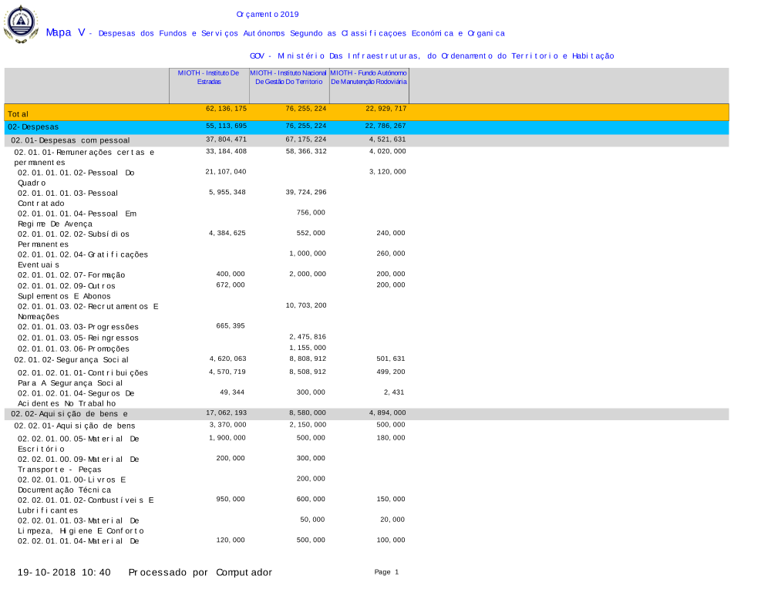Select the Fundo Autónomo De Manutenção Rodoviária header
Image resolution: width=771 pixels, height=596 pixels.
(x=369, y=77)
